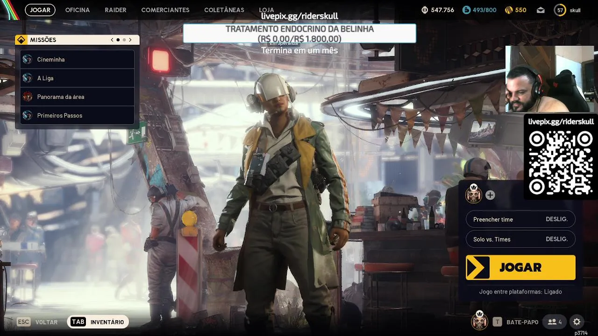This screenshot has width=598, height=336.
Task: Click the Tratamento Endocrino donation banner
Action: pos(299,34)
